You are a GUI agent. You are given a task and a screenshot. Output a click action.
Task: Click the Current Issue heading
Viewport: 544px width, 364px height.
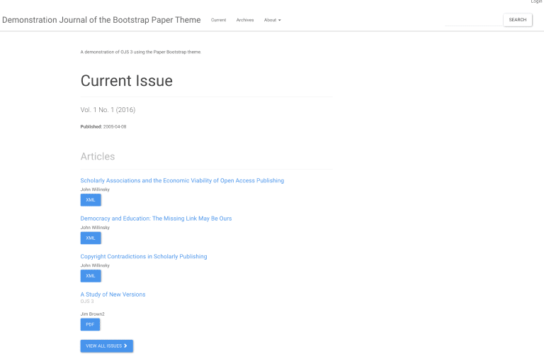point(127,81)
